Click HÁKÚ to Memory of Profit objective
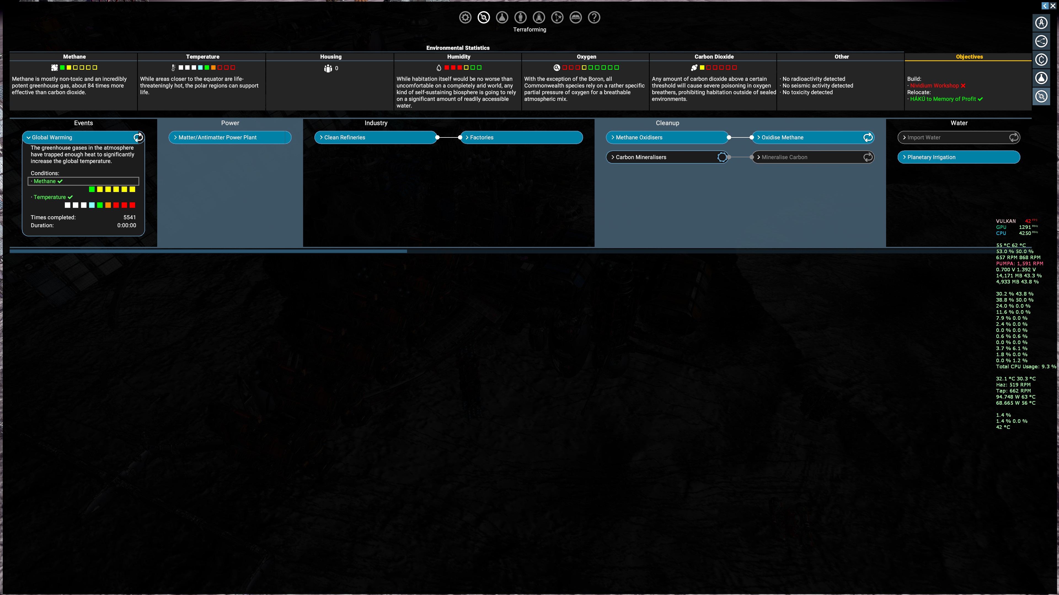This screenshot has width=1059, height=595. (943, 99)
